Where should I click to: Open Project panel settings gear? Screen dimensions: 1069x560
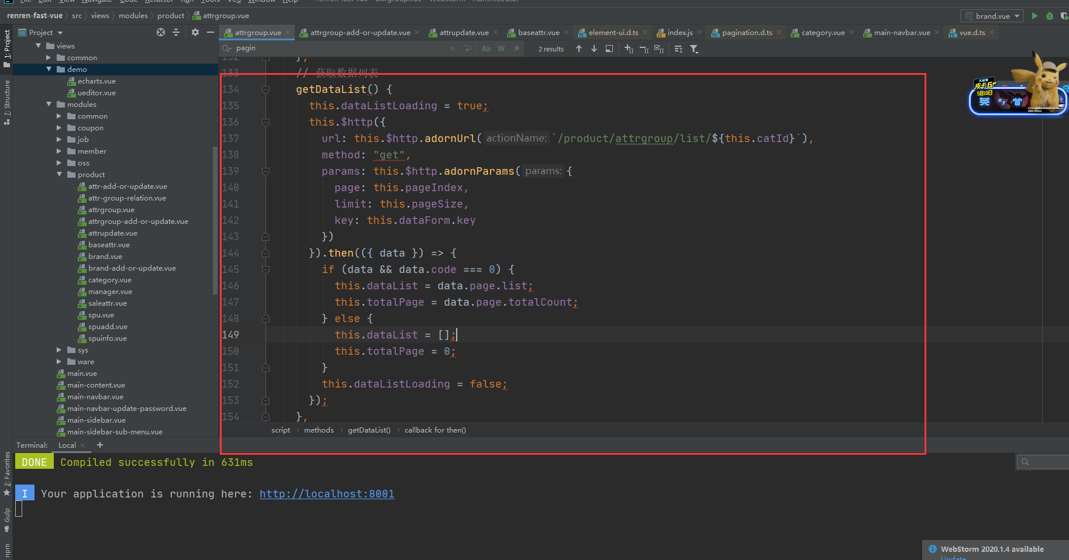pos(195,33)
